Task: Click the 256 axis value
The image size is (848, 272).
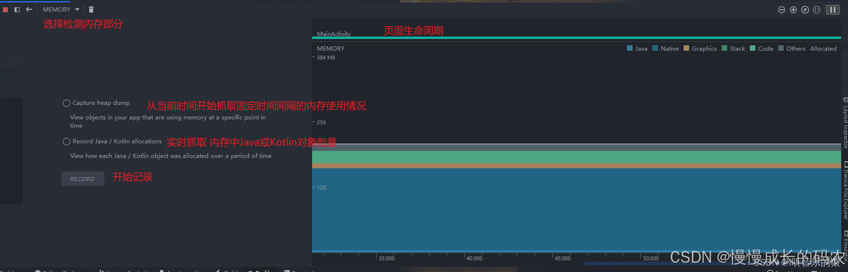Action: tap(321, 122)
